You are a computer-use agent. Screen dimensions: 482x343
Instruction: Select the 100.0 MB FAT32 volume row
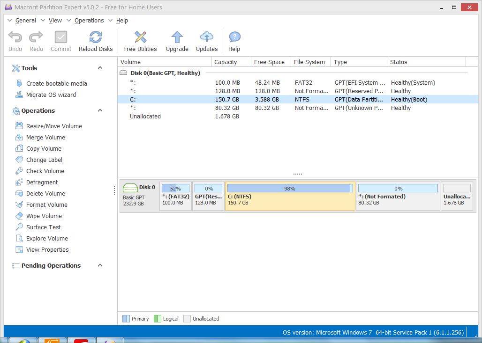pos(298,82)
